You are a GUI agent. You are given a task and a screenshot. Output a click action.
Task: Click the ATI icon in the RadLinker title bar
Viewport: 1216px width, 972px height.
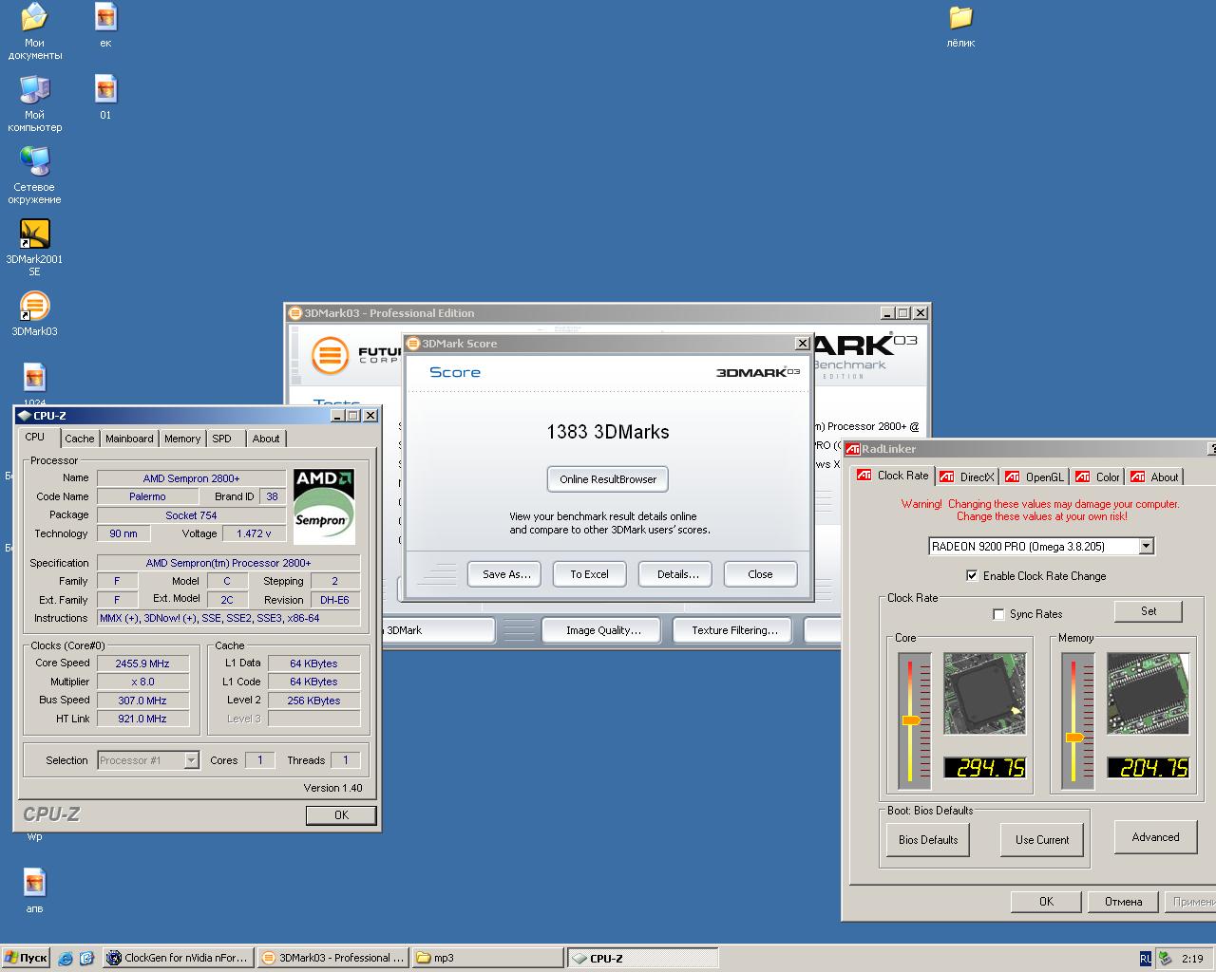pyautogui.click(x=853, y=449)
